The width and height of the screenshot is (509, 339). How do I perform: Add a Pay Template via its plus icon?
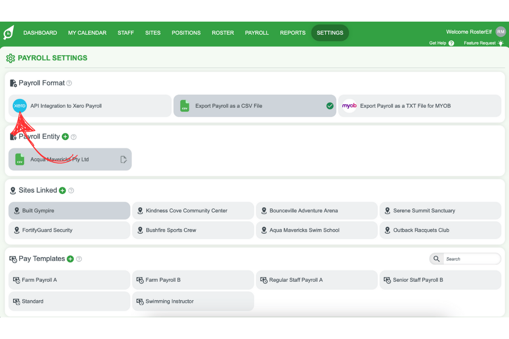click(70, 259)
